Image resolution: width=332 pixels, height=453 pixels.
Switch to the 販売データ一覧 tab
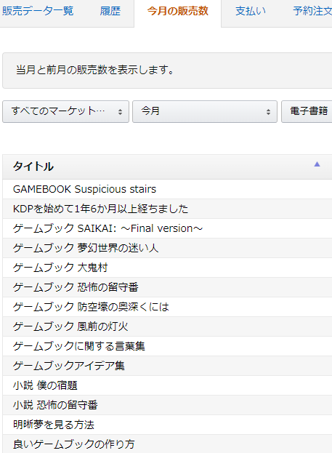pos(38,12)
